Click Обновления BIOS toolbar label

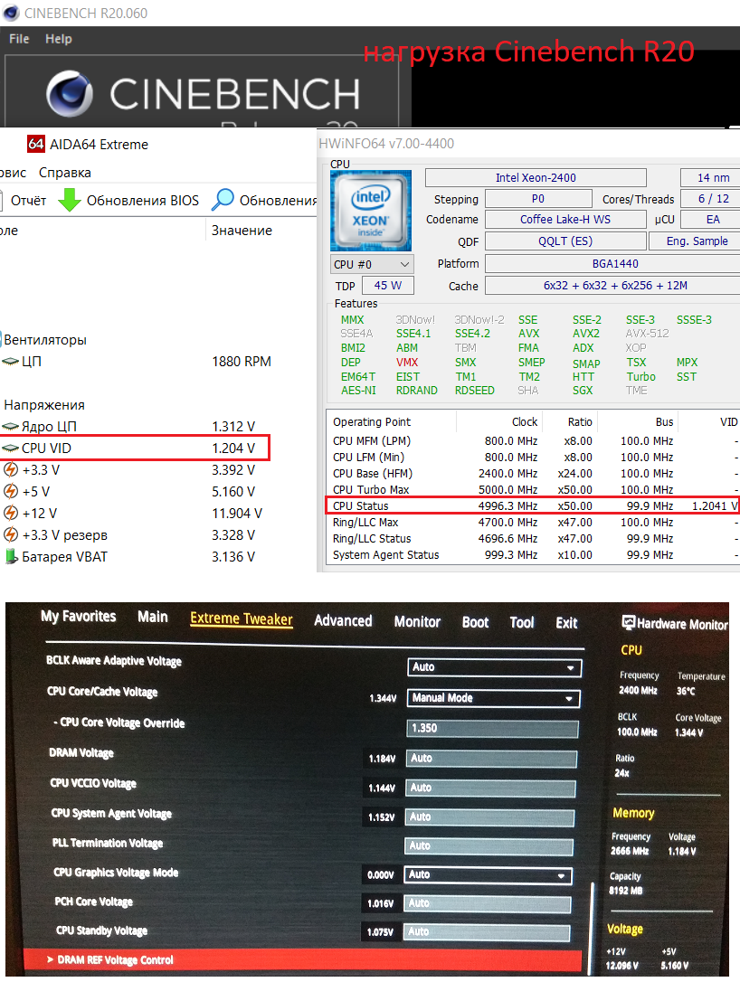[142, 201]
